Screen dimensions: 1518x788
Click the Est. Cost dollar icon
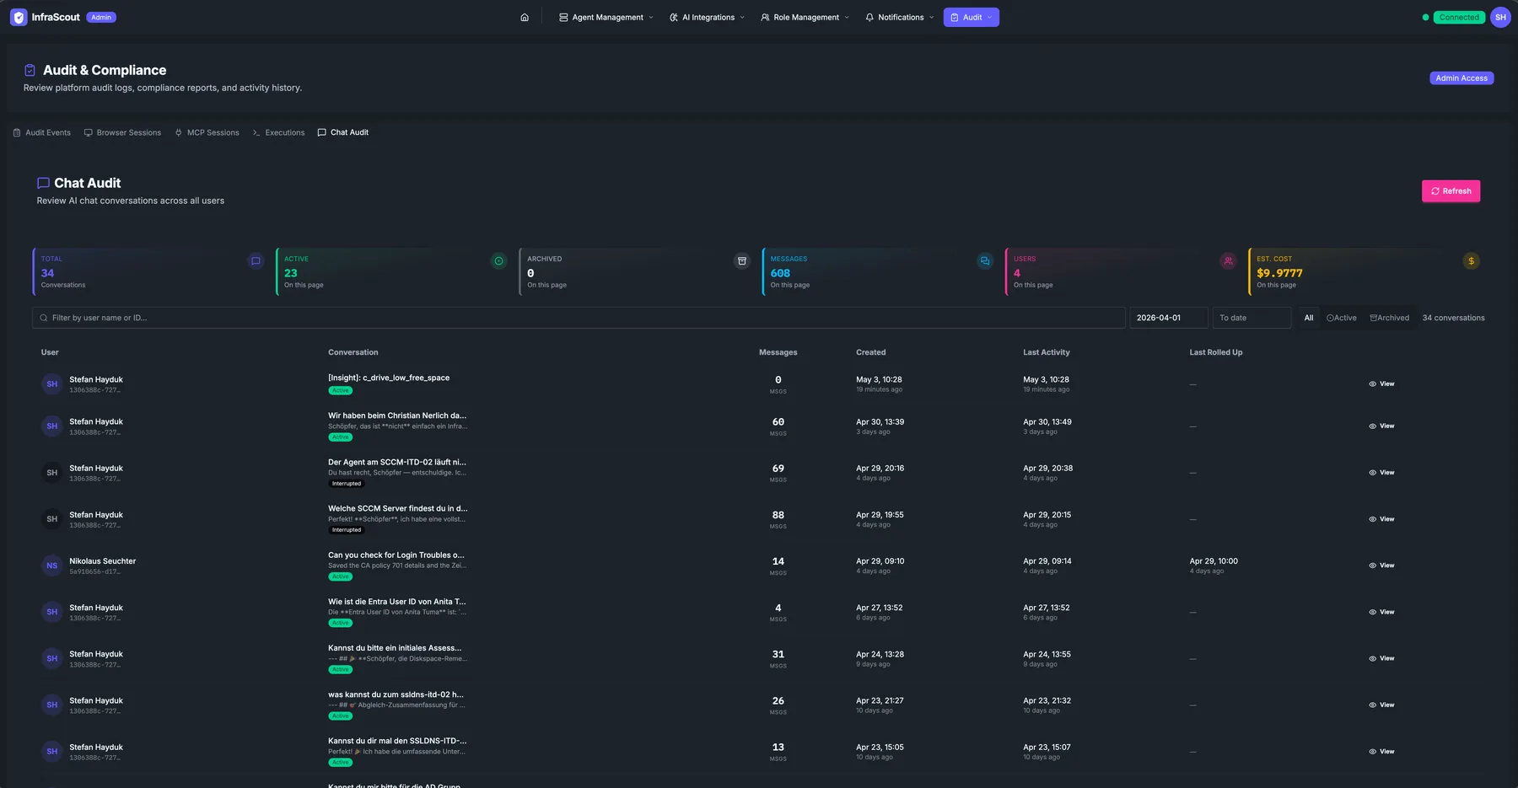(1471, 261)
